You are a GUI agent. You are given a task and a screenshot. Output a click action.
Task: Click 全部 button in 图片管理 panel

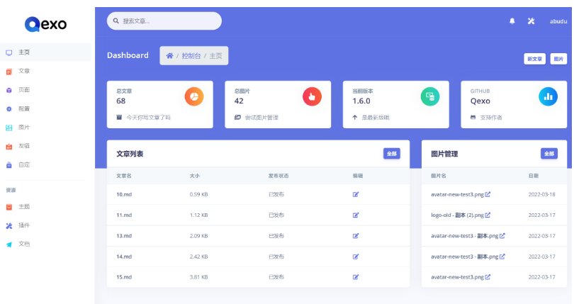point(548,153)
